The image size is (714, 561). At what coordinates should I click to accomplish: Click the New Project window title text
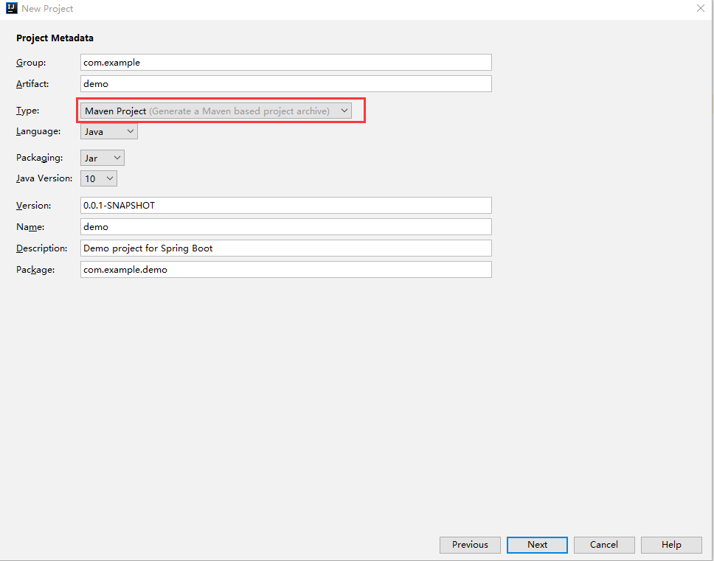(47, 9)
